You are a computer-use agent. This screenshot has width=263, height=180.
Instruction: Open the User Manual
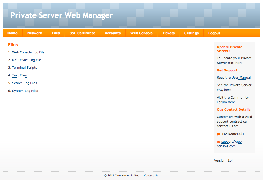click(241, 77)
